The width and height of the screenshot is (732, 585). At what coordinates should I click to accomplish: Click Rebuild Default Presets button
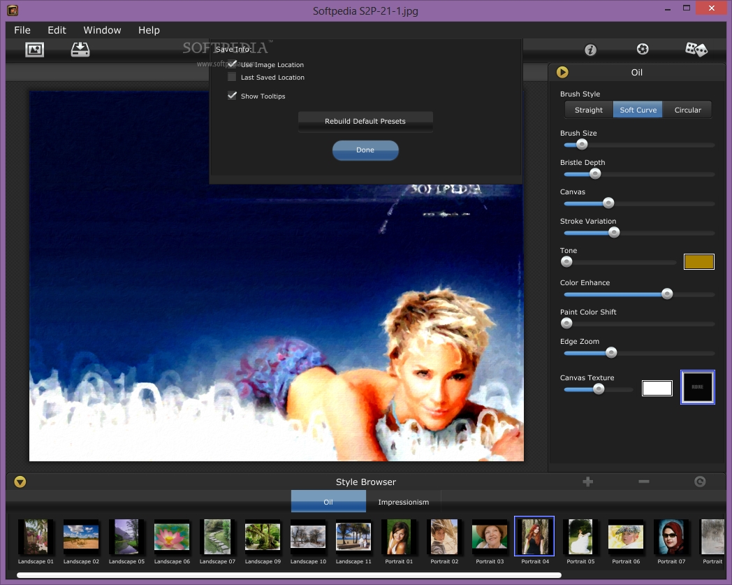365,121
